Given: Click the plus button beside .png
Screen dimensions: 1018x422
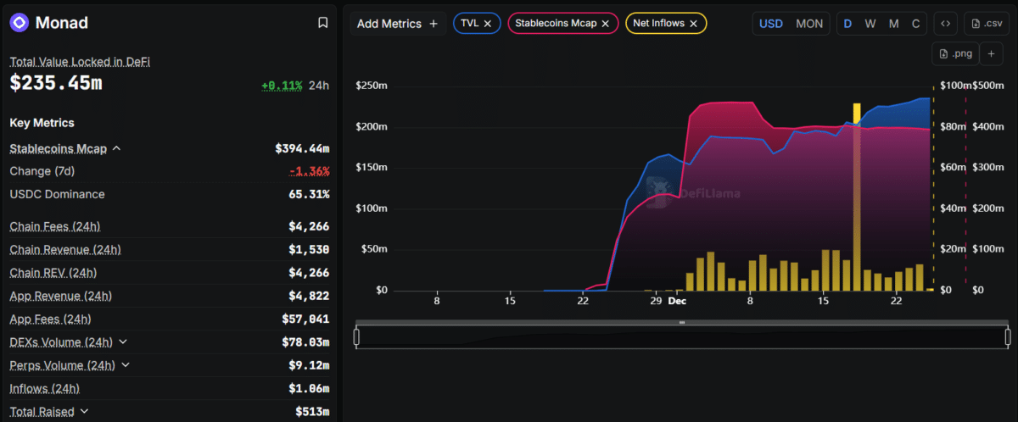Looking at the screenshot, I should tap(991, 53).
